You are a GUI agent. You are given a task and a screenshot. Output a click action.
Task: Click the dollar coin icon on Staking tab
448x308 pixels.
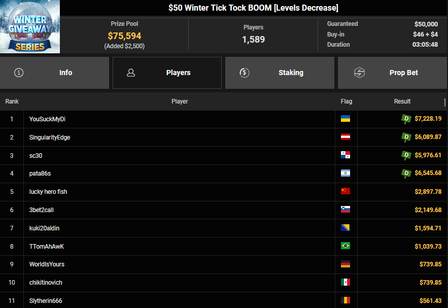[245, 73]
